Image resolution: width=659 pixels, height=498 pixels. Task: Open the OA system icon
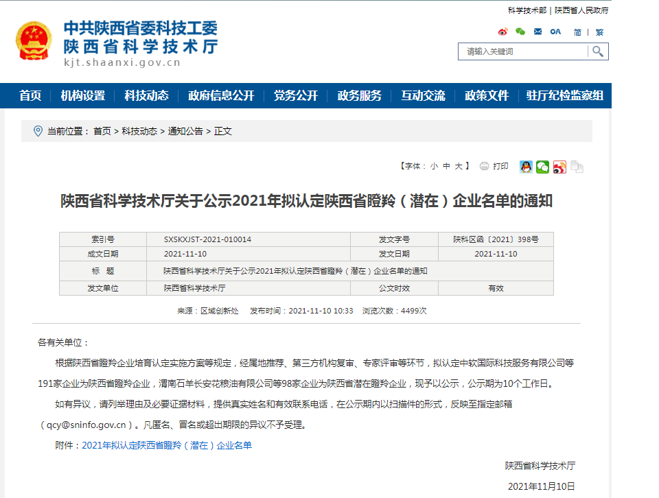click(555, 32)
